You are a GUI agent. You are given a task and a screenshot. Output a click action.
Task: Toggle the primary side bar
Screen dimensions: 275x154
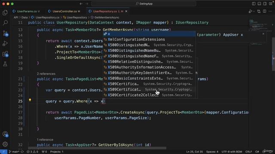(x=254, y=4)
